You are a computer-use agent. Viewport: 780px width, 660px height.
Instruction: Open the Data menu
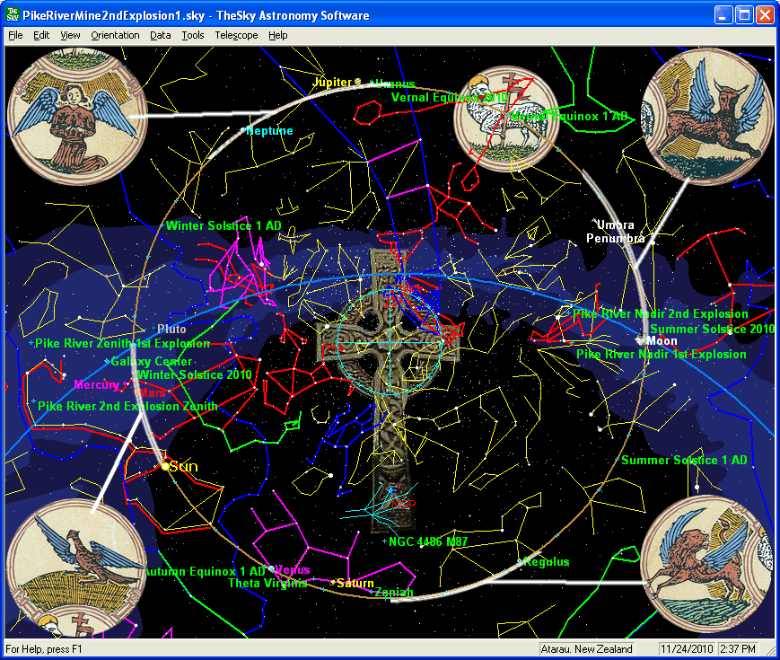click(161, 35)
